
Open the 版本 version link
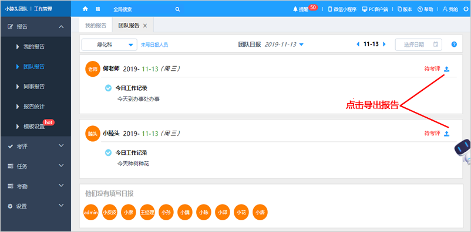[x=405, y=9]
